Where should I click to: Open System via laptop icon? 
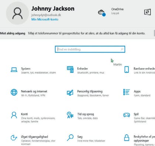(x=14, y=70)
